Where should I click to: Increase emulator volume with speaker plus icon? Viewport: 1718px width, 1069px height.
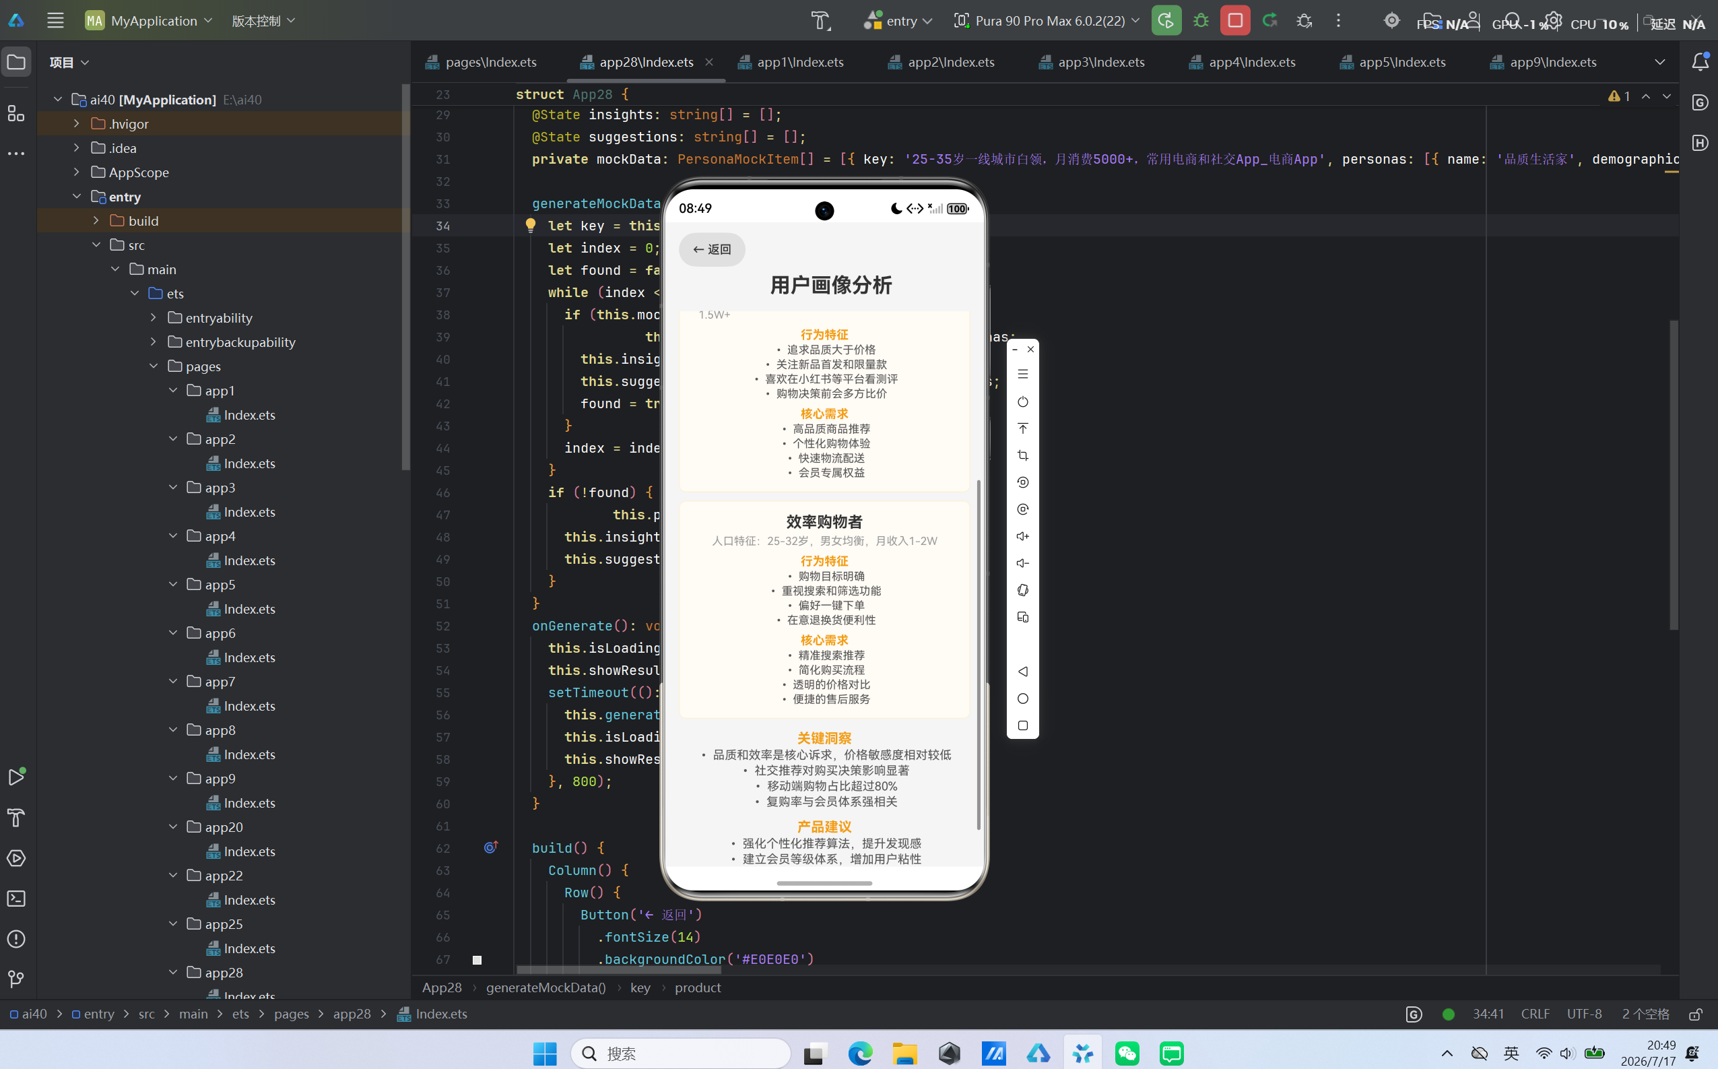point(1022,536)
